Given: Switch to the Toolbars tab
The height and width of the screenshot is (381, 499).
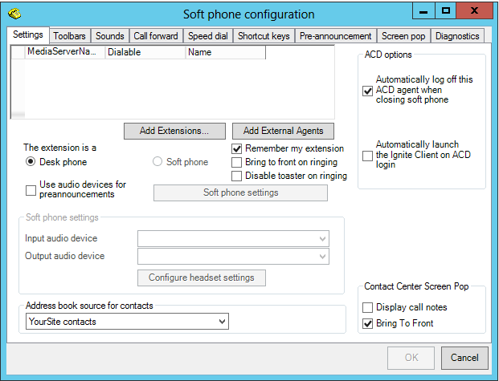Looking at the screenshot, I should (70, 36).
